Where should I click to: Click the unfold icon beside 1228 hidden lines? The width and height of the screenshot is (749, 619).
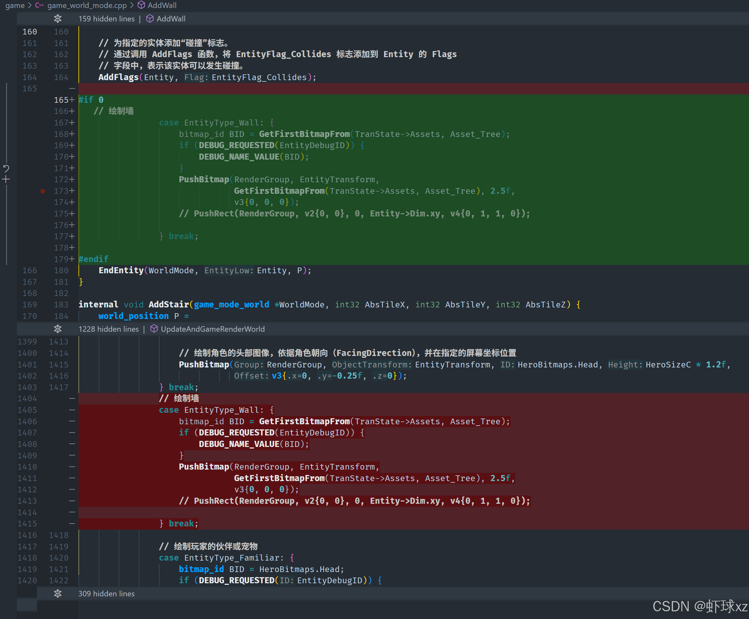coord(58,329)
